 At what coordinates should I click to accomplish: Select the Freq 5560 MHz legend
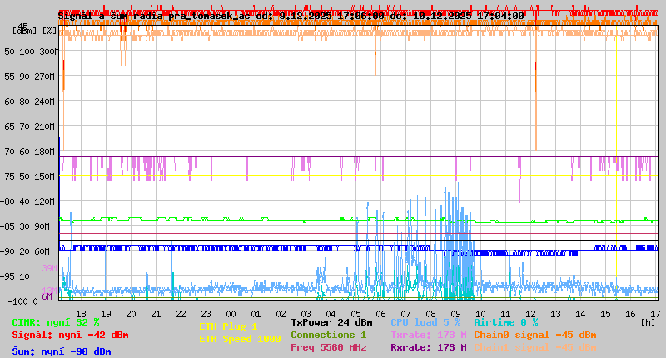click(x=328, y=347)
